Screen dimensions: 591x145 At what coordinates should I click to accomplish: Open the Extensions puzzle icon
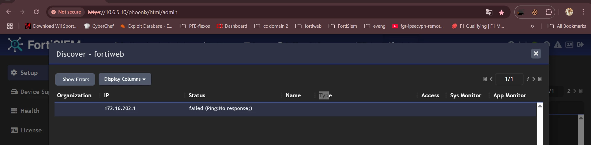(549, 12)
